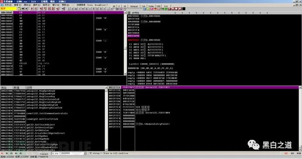Click the Close program X toolbar icon
This screenshot has width=302, height=159.
point(26,9)
